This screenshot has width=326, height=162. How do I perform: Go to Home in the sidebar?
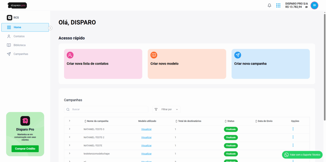(25, 27)
